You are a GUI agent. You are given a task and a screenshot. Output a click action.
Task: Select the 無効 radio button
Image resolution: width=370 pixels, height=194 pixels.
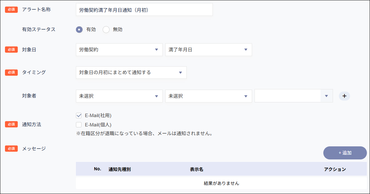[106, 29]
